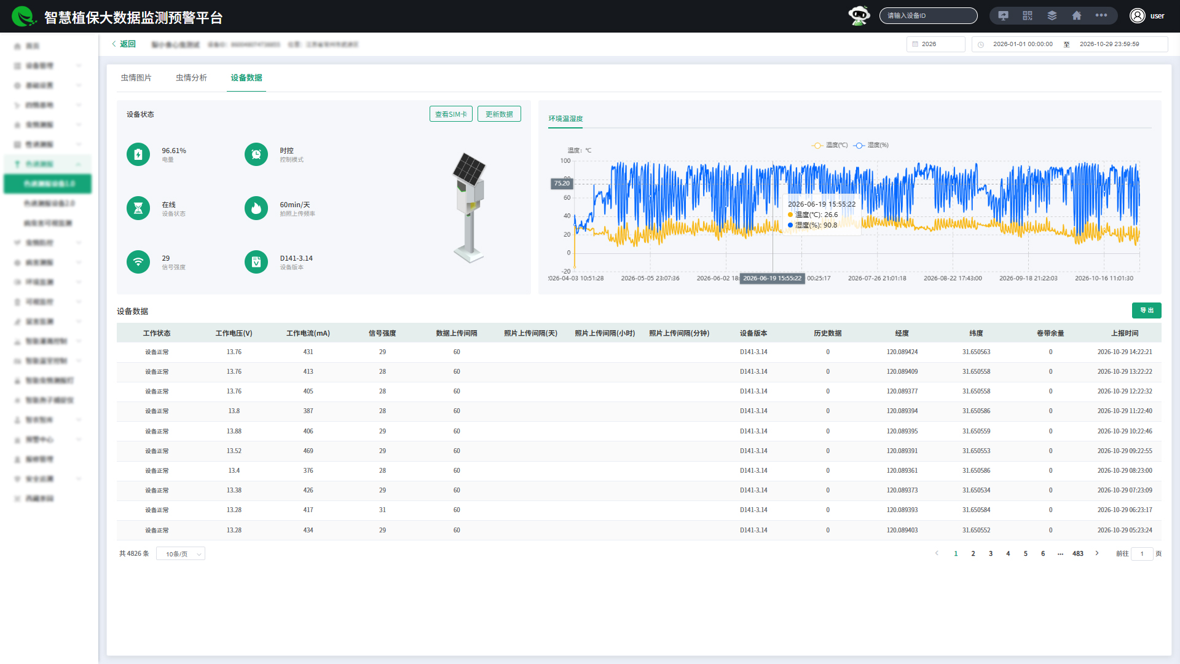Click the 查看SIM卡 button
Image resolution: width=1180 pixels, height=664 pixels.
pos(451,114)
